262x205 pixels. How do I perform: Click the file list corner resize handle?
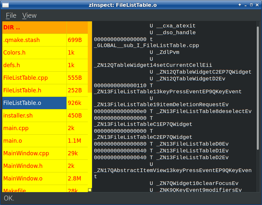pyautogui.click(x=90, y=190)
